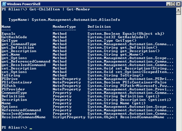182x131 pixels.
Task: Click the set_Options row name
Action: coord(14,72)
